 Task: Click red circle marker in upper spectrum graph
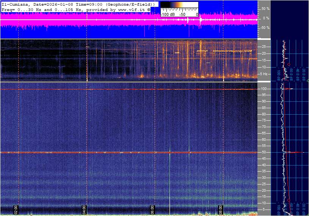click(x=289, y=65)
